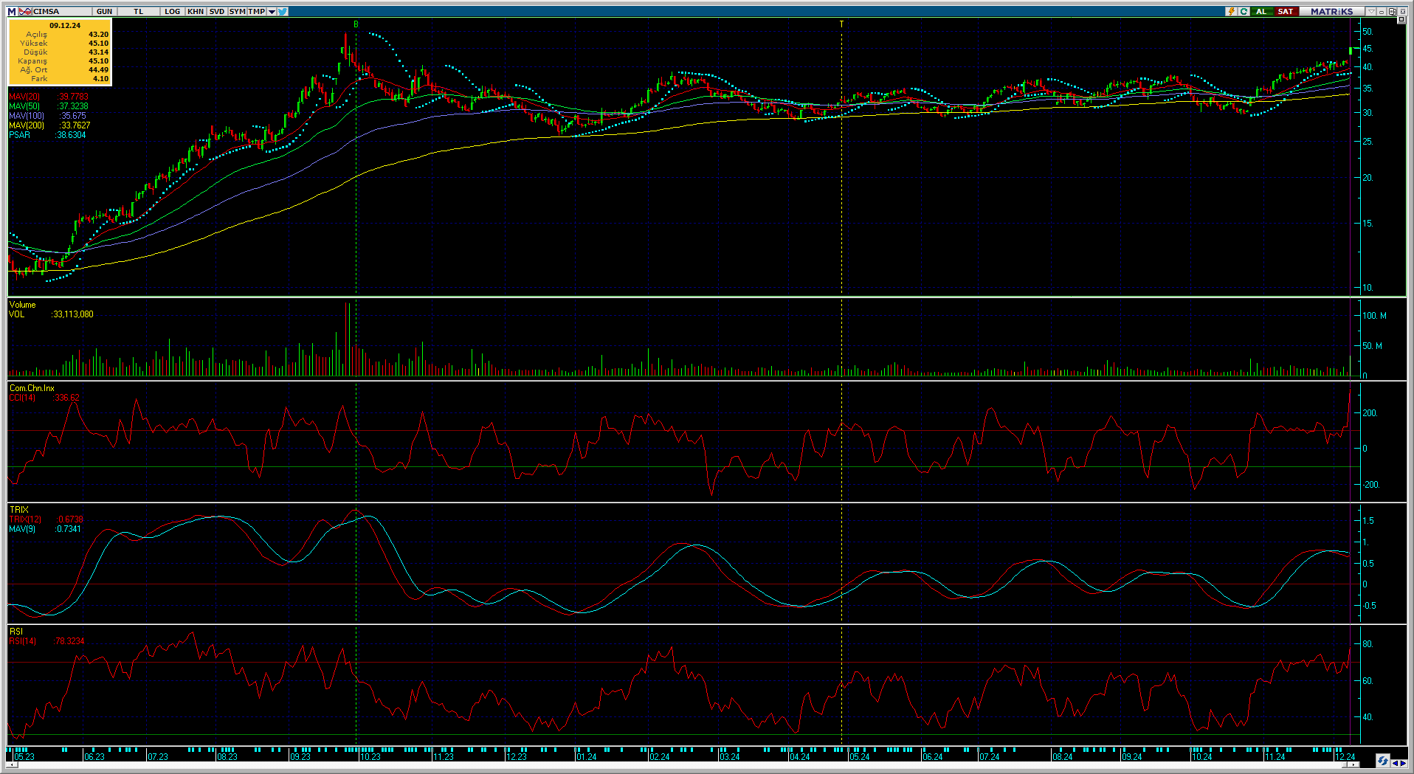
Task: Select the RSI(14) indicator label
Action: pyautogui.click(x=22, y=641)
